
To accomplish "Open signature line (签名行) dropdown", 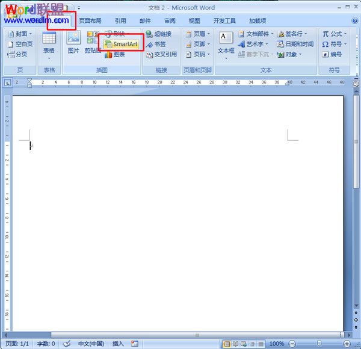I will pos(292,34).
